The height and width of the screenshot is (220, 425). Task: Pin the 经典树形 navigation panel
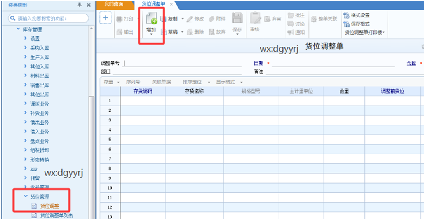coord(80,5)
